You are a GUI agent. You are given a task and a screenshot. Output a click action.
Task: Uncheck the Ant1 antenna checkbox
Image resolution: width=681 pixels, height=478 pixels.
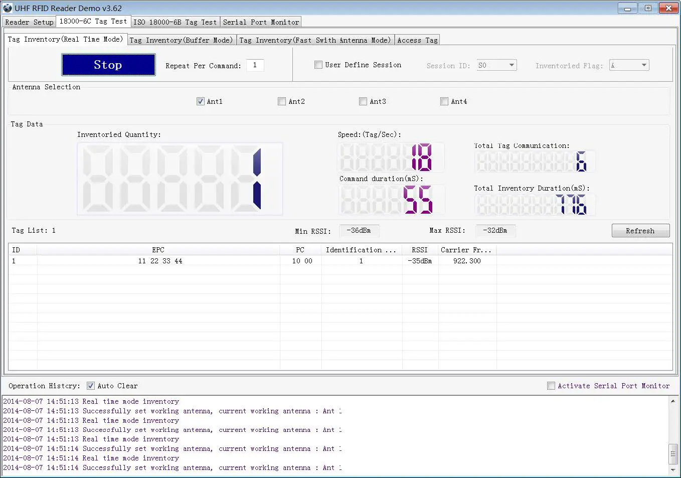point(200,101)
